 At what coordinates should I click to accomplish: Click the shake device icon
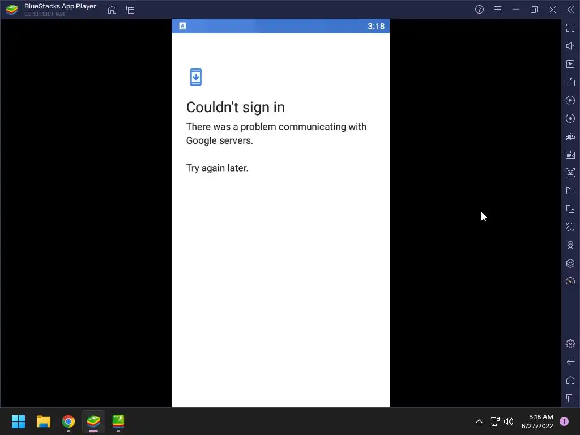coord(570,227)
